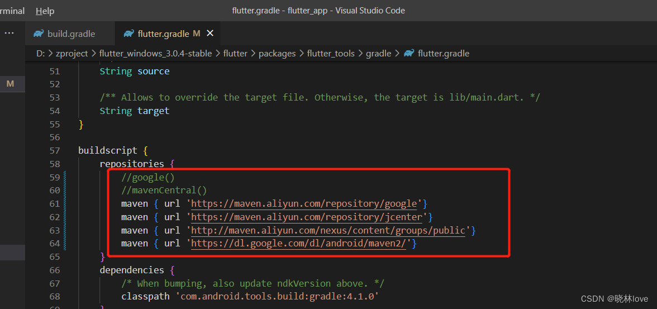Click the '//mavenCentral()' comment line
This screenshot has width=657, height=309.
coord(164,191)
